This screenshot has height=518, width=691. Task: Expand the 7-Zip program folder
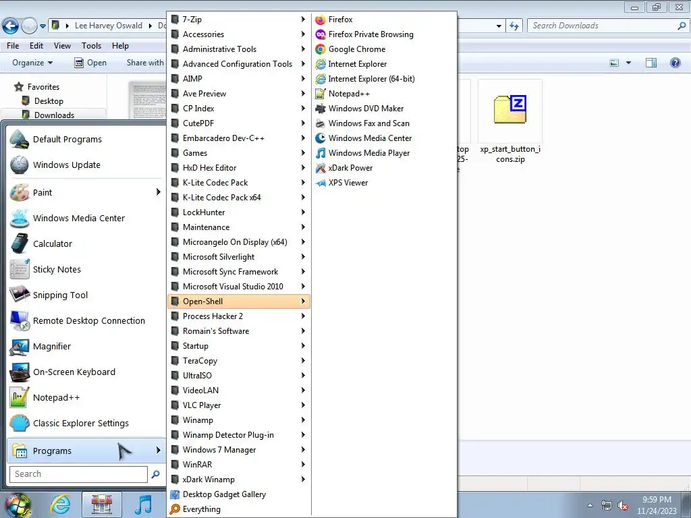[x=239, y=20]
